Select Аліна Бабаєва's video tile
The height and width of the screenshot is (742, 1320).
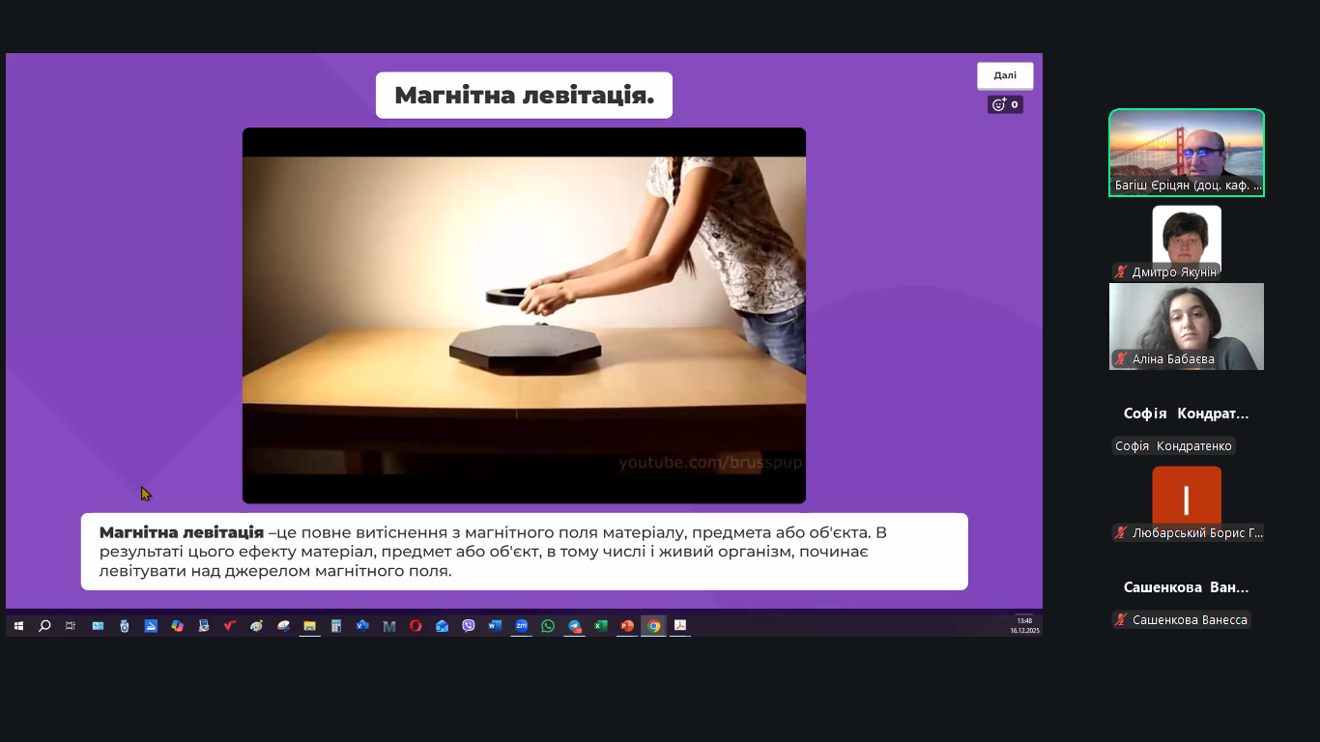1187,327
